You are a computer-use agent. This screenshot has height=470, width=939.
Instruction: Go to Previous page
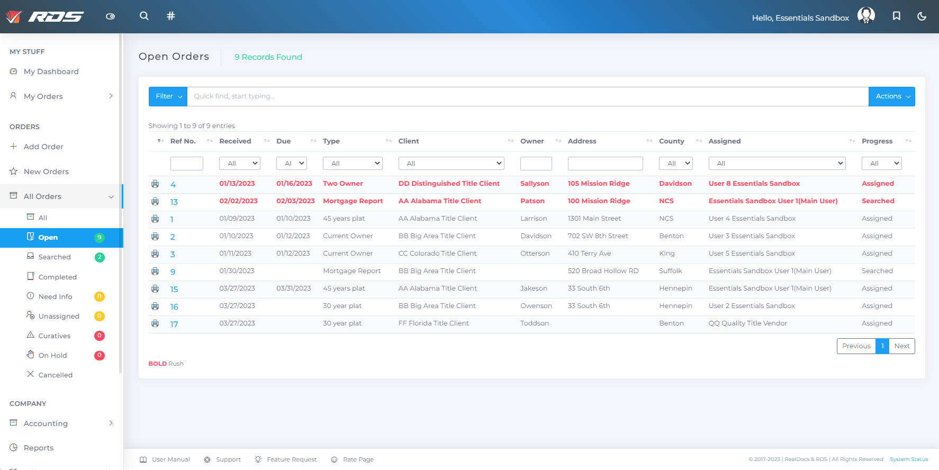856,346
